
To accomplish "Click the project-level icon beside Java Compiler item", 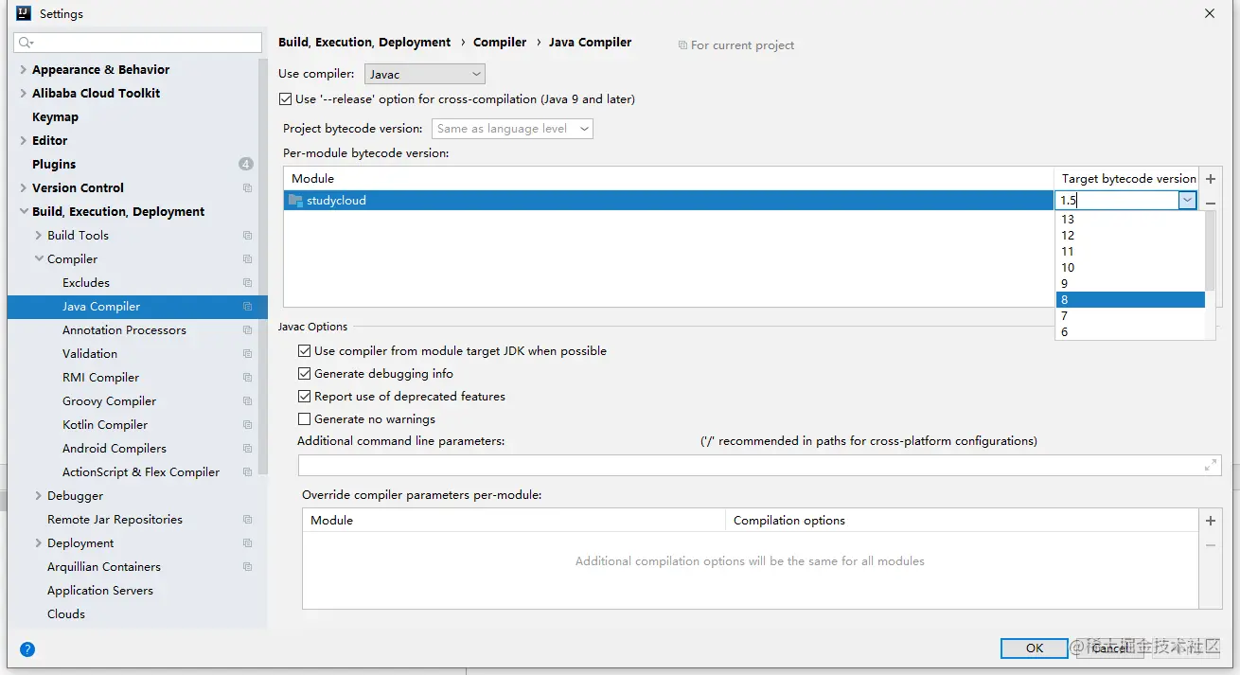I will (x=247, y=307).
